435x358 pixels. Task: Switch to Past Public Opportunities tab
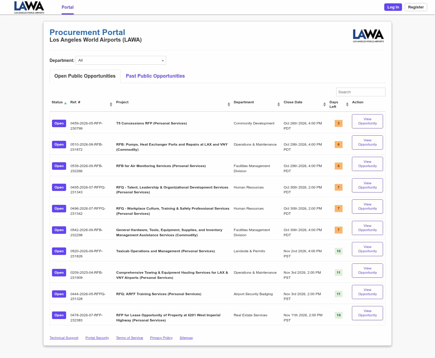[155, 76]
